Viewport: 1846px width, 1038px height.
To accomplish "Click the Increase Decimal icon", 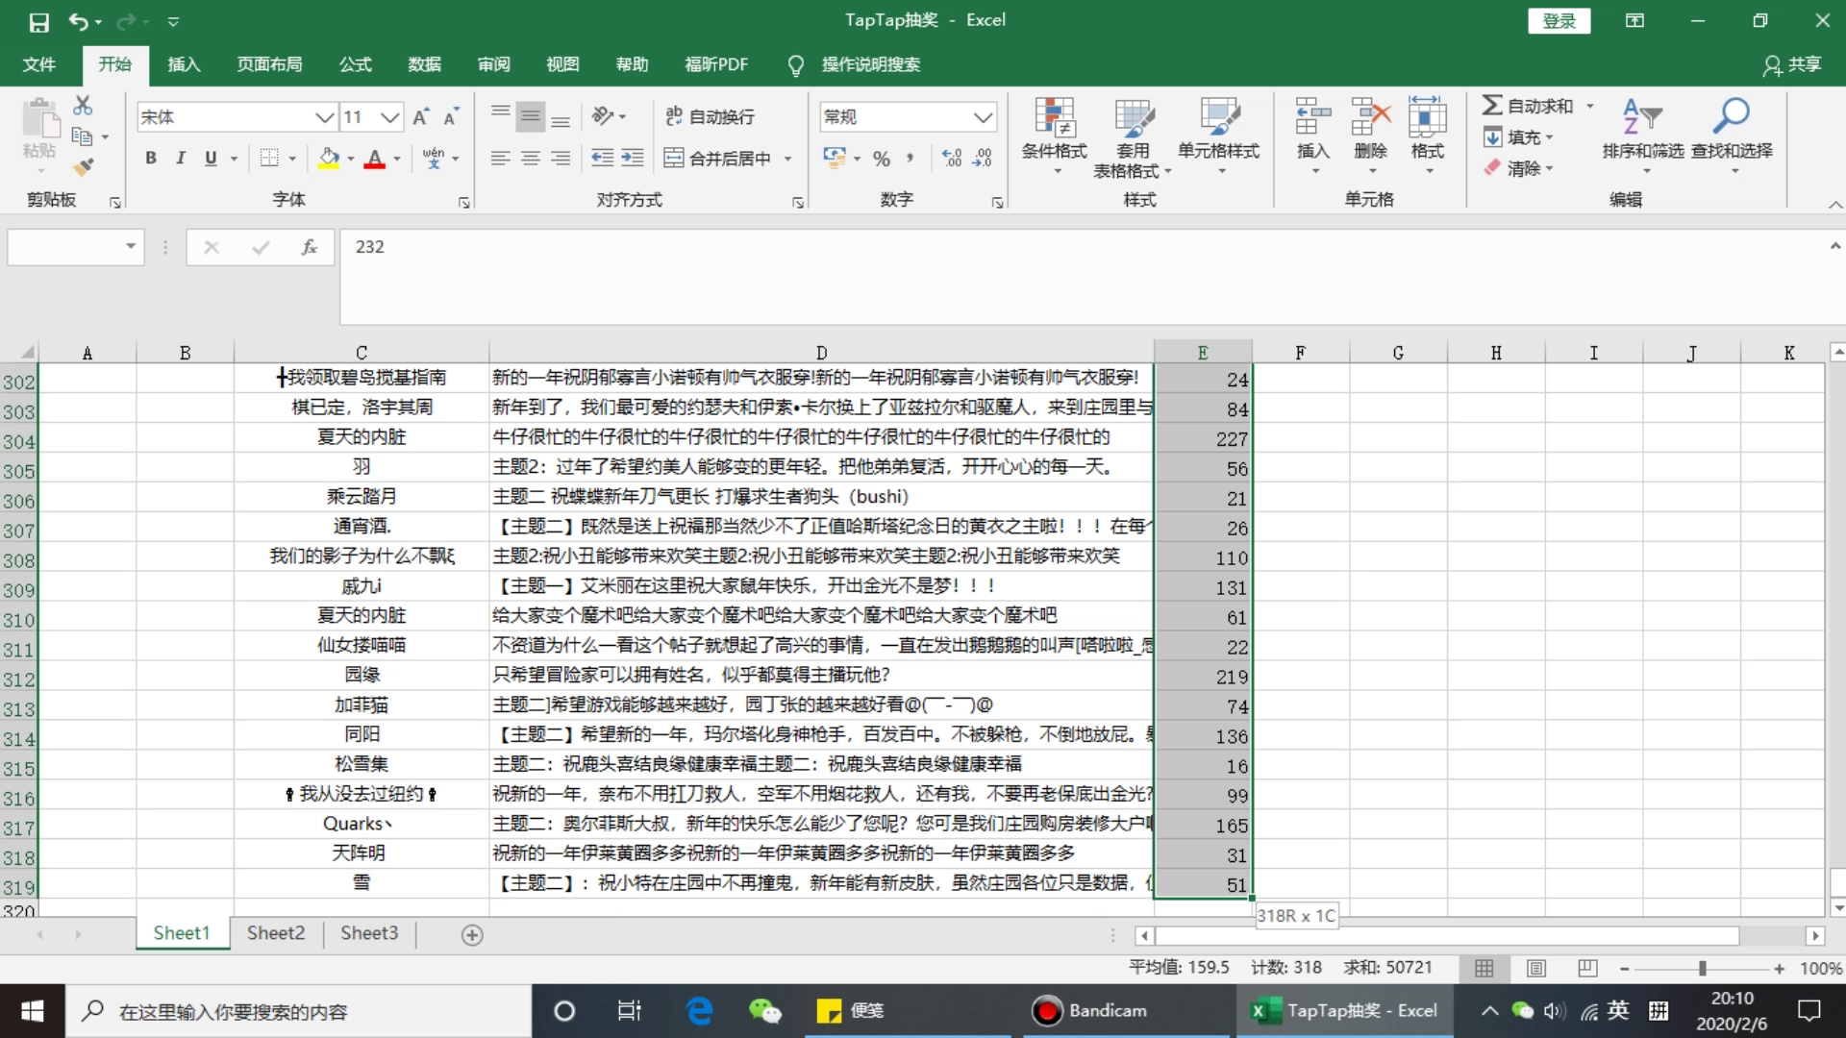I will pos(951,159).
